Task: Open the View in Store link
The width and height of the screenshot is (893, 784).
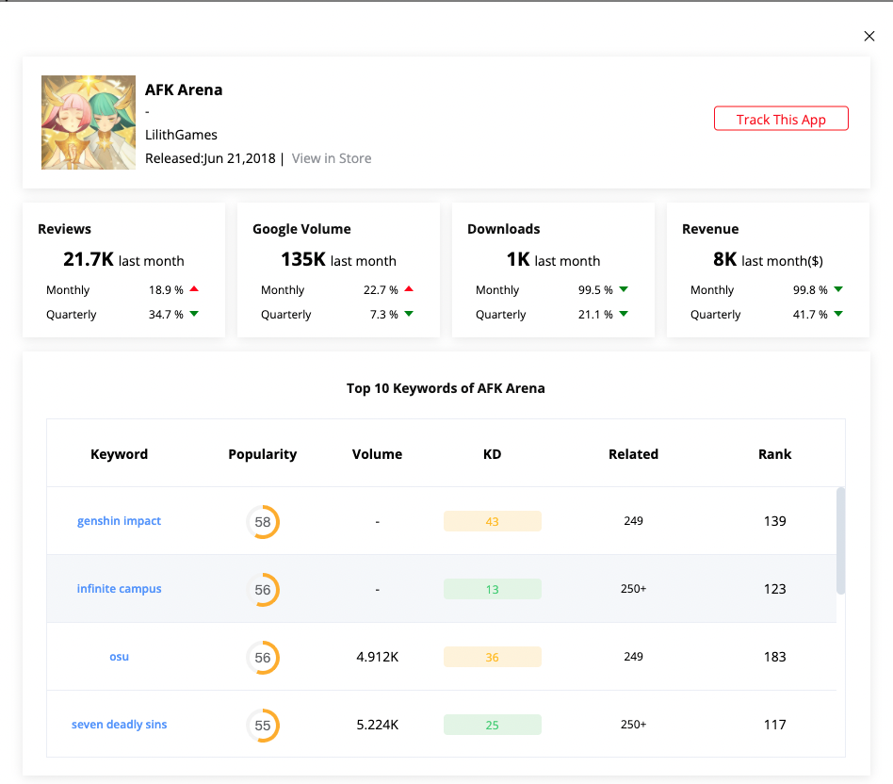Action: [332, 158]
